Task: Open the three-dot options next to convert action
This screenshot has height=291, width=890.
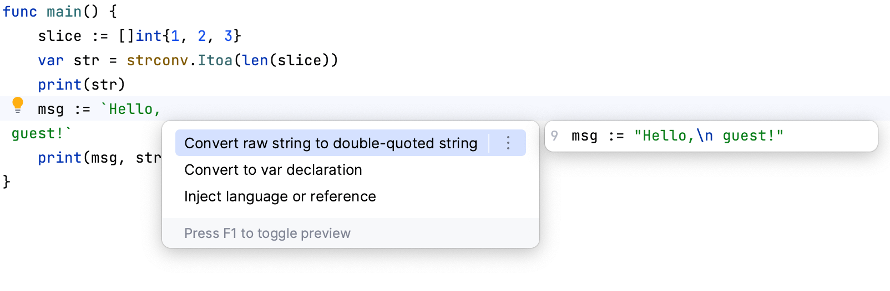Action: (508, 143)
